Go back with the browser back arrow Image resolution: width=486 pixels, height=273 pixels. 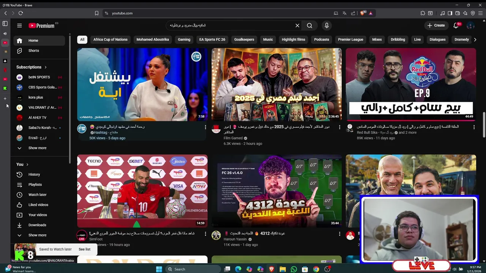click(x=5, y=13)
